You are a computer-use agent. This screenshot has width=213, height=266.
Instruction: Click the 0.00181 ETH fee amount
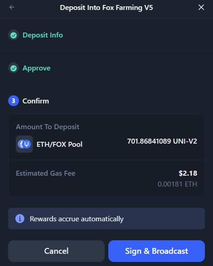click(177, 184)
